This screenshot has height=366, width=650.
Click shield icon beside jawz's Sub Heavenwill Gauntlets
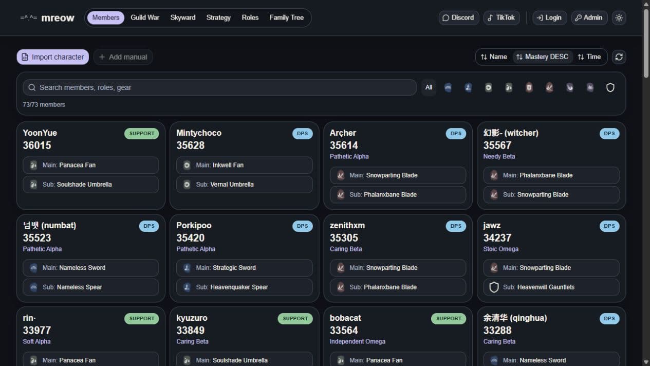[x=494, y=287]
